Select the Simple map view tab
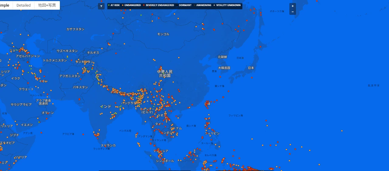 coord(6,5)
